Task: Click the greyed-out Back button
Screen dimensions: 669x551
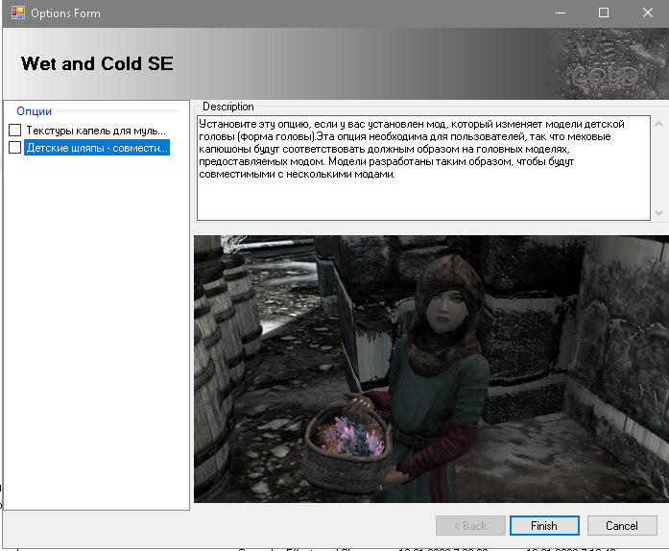Action: coord(469,526)
